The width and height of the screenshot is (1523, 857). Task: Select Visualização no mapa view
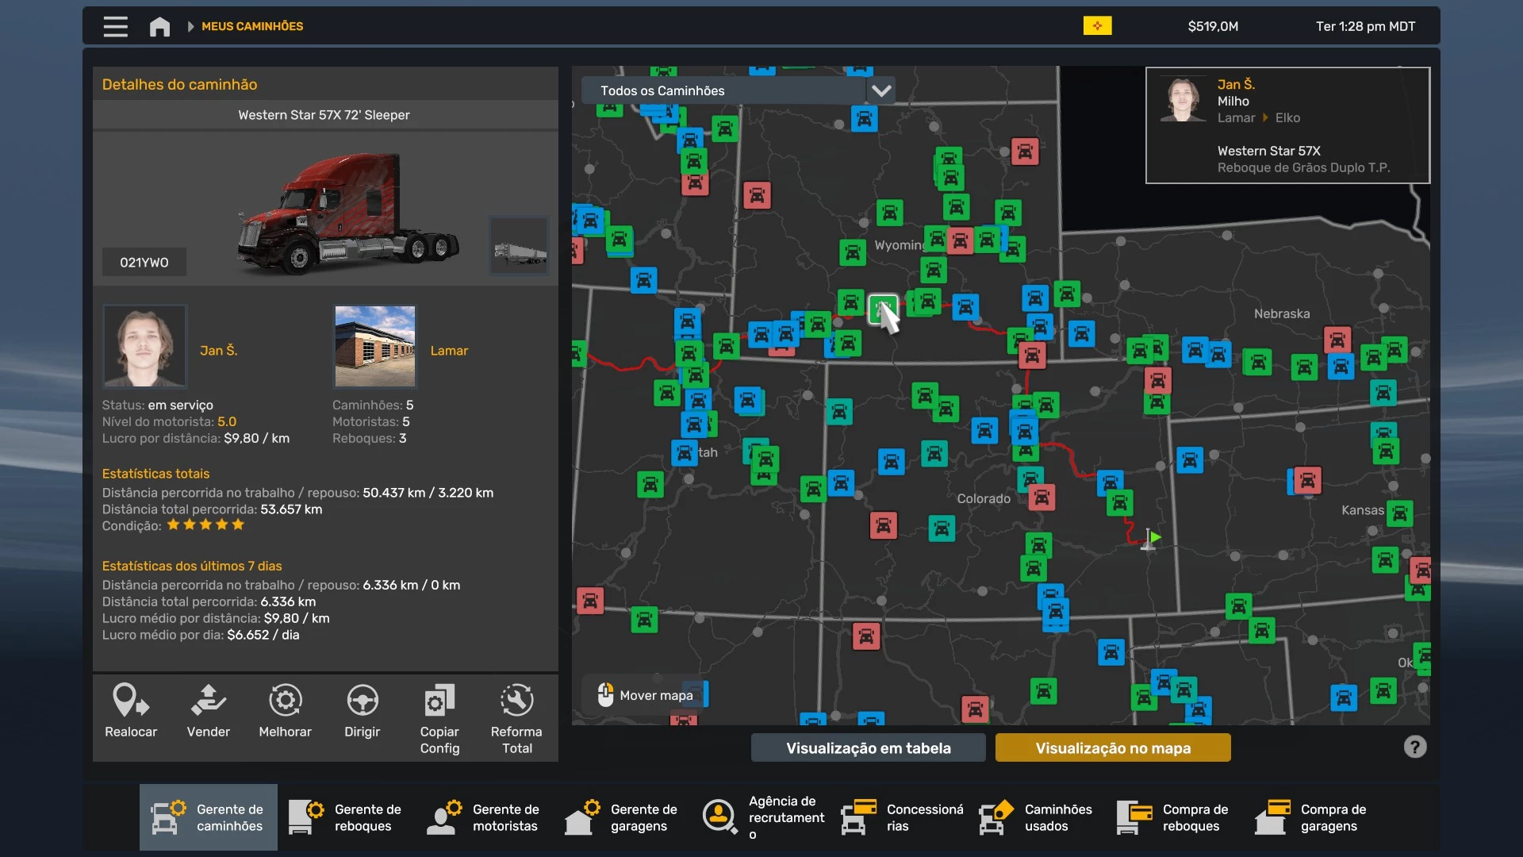click(x=1112, y=747)
